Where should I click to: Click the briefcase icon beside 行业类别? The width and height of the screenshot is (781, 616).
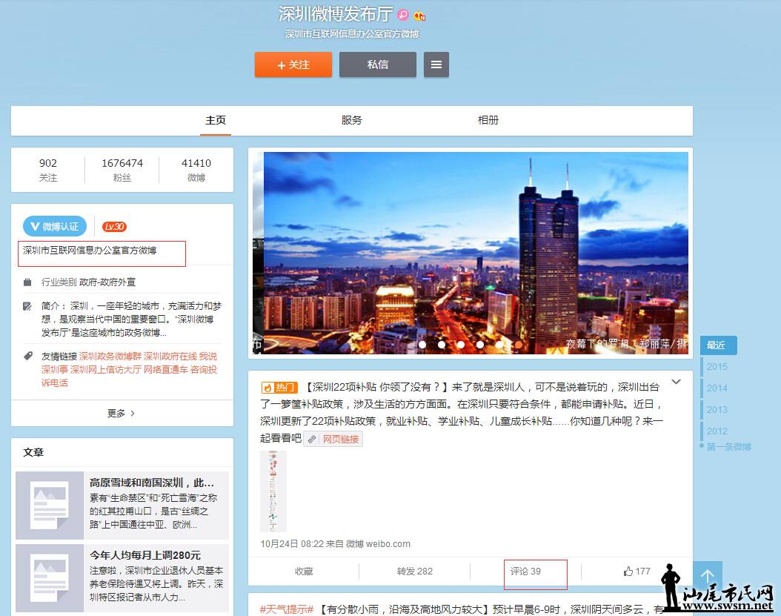pos(27,282)
